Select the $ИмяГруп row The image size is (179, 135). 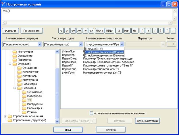(x=92, y=73)
